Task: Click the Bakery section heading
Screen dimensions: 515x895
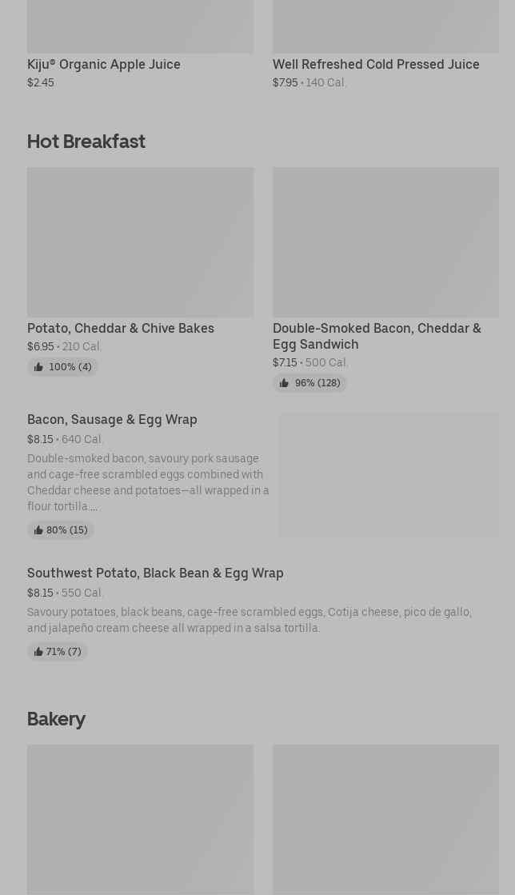Action: pyautogui.click(x=56, y=719)
